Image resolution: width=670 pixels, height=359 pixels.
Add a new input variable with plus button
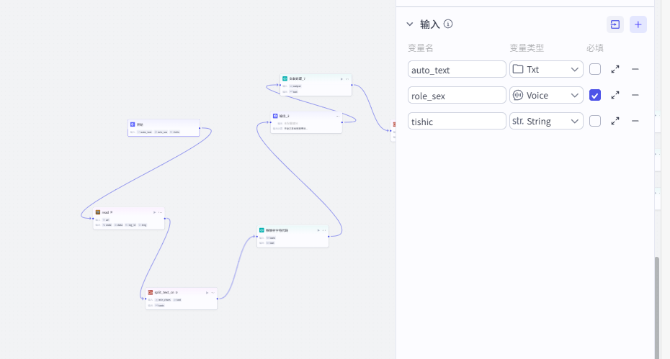(638, 24)
